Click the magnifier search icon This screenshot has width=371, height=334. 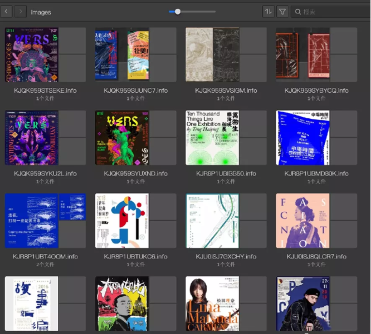(x=298, y=12)
